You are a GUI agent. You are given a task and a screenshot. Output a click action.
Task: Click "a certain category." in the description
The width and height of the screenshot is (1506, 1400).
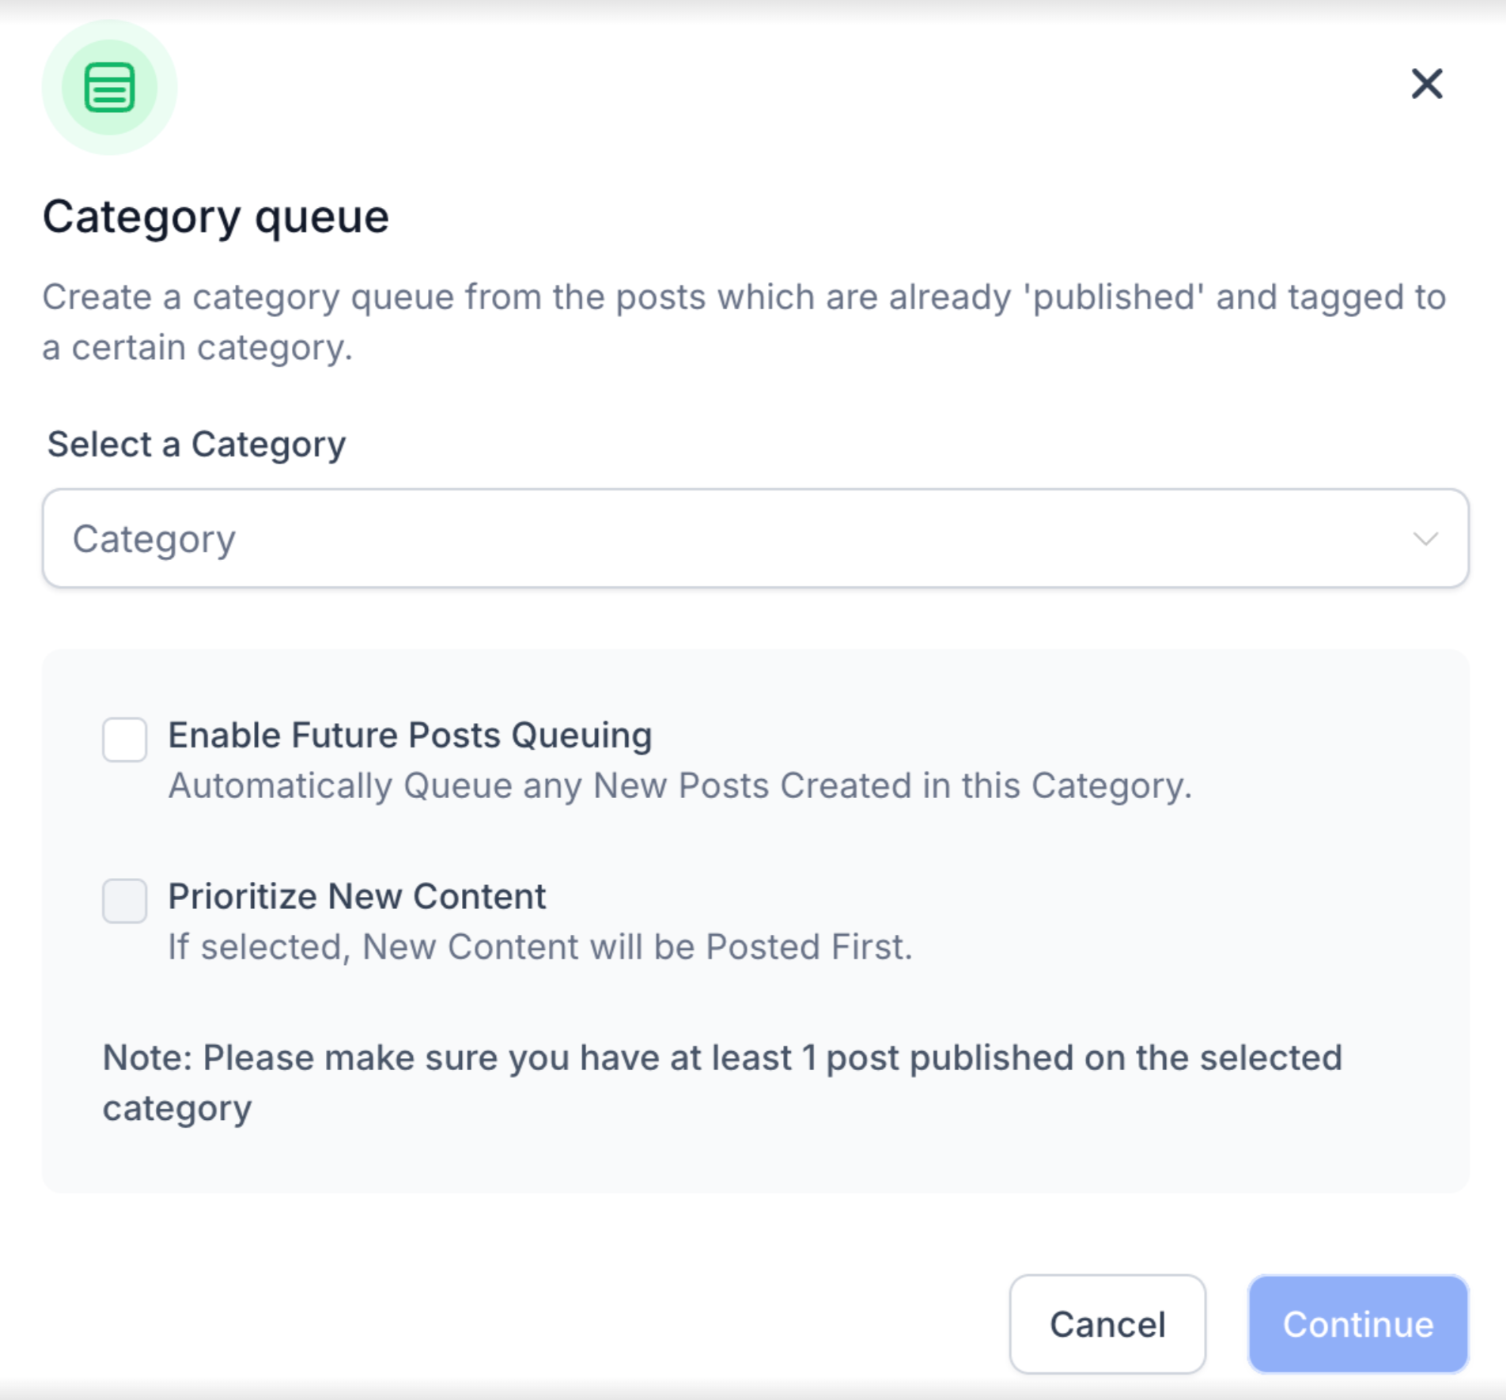pyautogui.click(x=197, y=348)
